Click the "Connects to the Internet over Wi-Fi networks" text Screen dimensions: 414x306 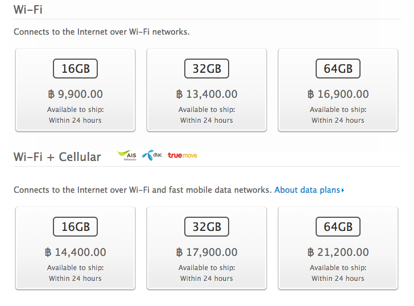(x=101, y=32)
